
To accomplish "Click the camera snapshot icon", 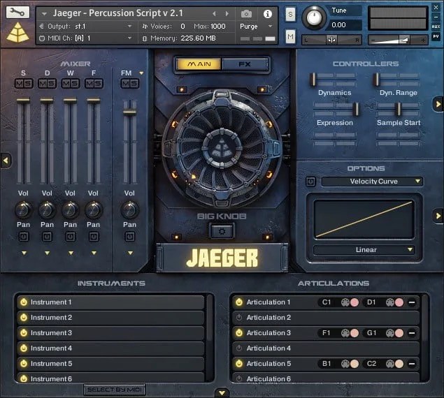I will [x=246, y=13].
